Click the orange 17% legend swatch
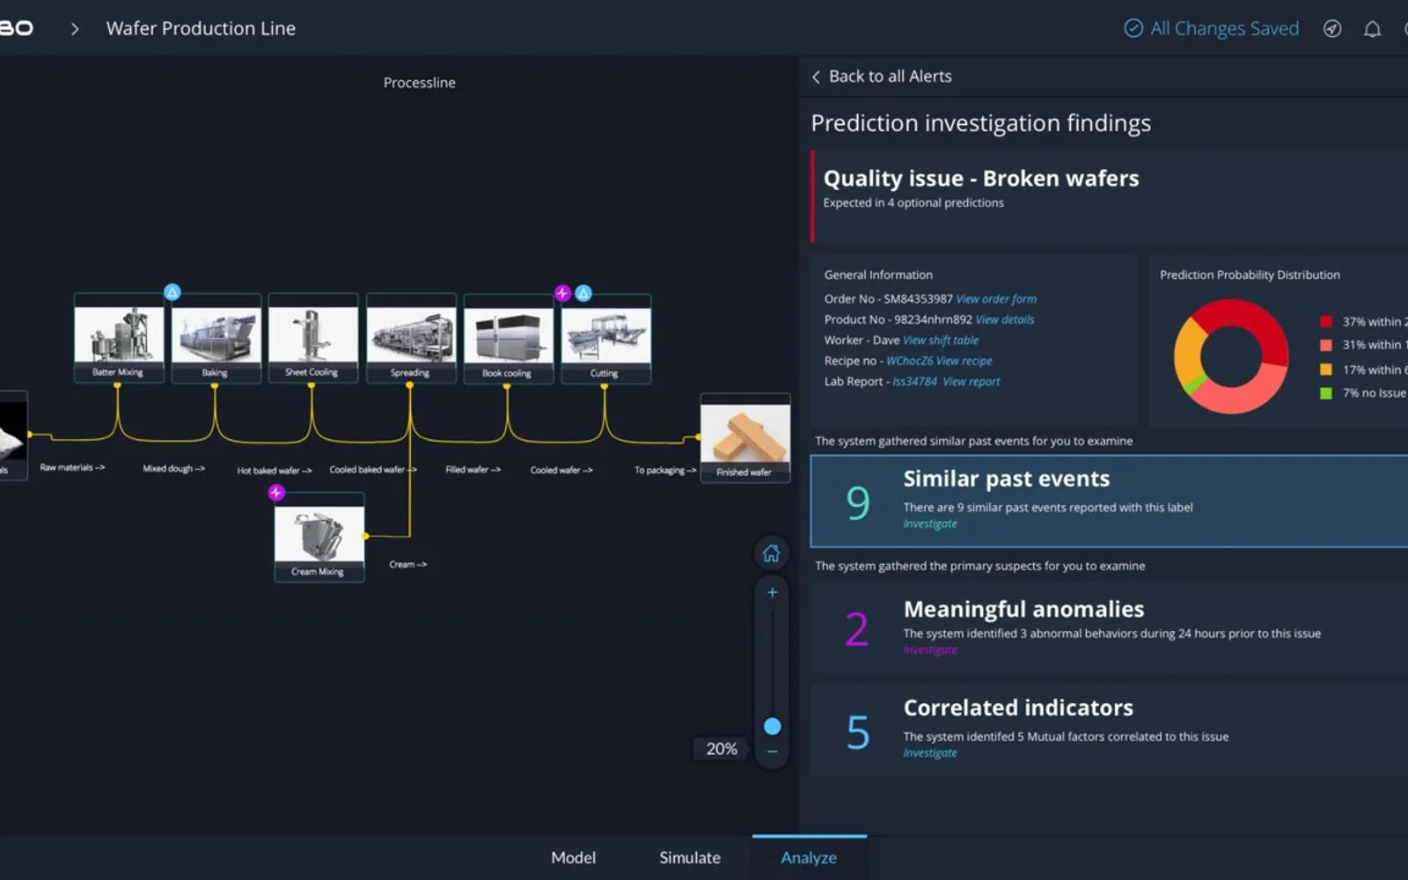 1326,370
